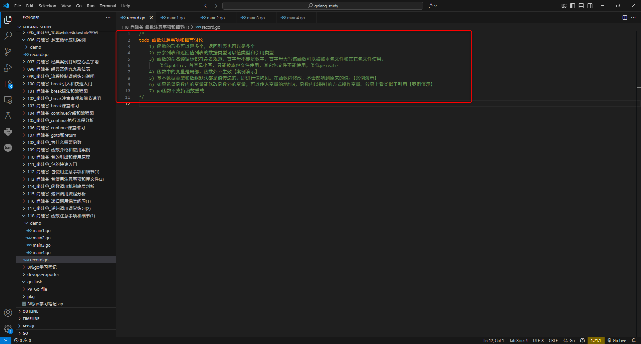Open the Python extension view
The height and width of the screenshot is (344, 641).
click(8, 132)
